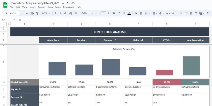Screen dimensions: 212x106
Task: Click the Undo icon
Action: pos(22,13)
